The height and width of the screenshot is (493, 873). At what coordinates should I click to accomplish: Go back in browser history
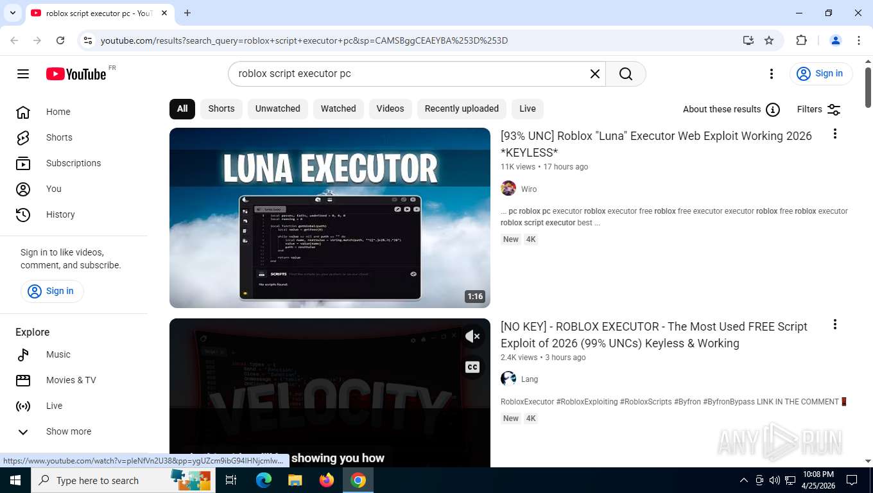point(14,40)
